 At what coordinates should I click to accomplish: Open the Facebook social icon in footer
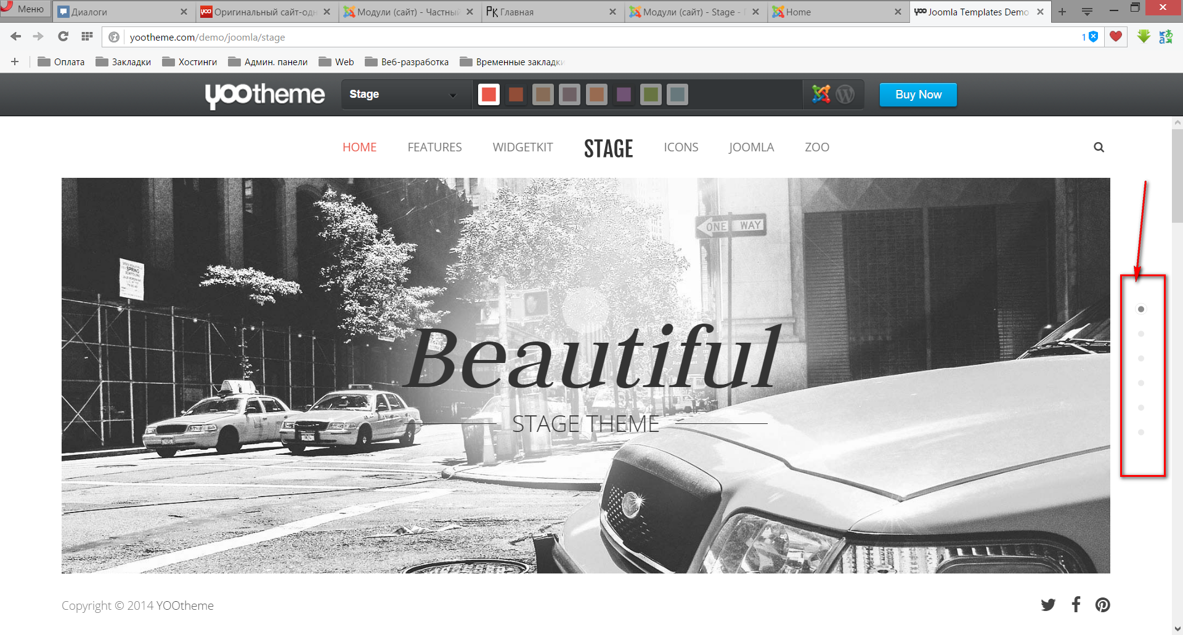(1076, 605)
